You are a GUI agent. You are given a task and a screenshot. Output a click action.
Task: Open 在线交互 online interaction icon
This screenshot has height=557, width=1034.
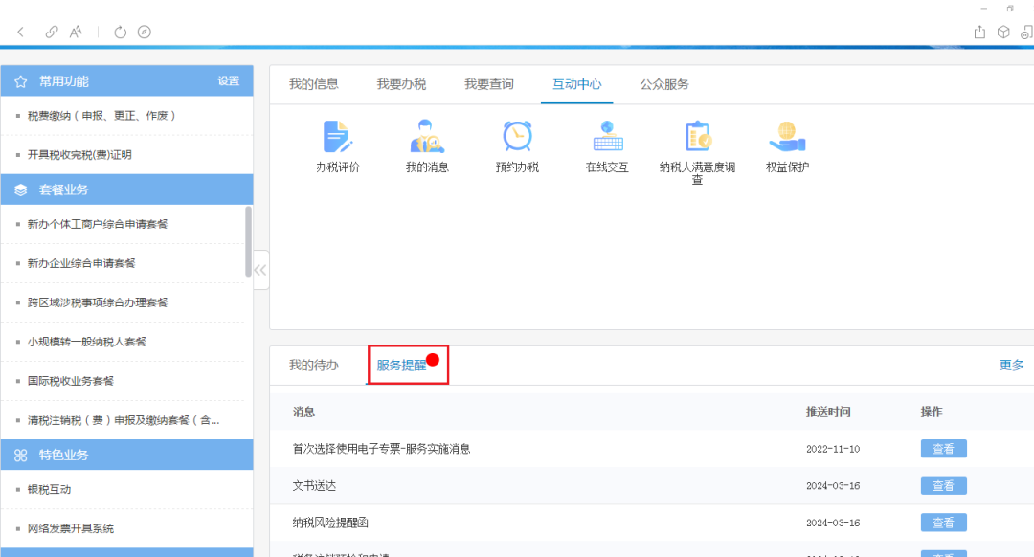(607, 137)
